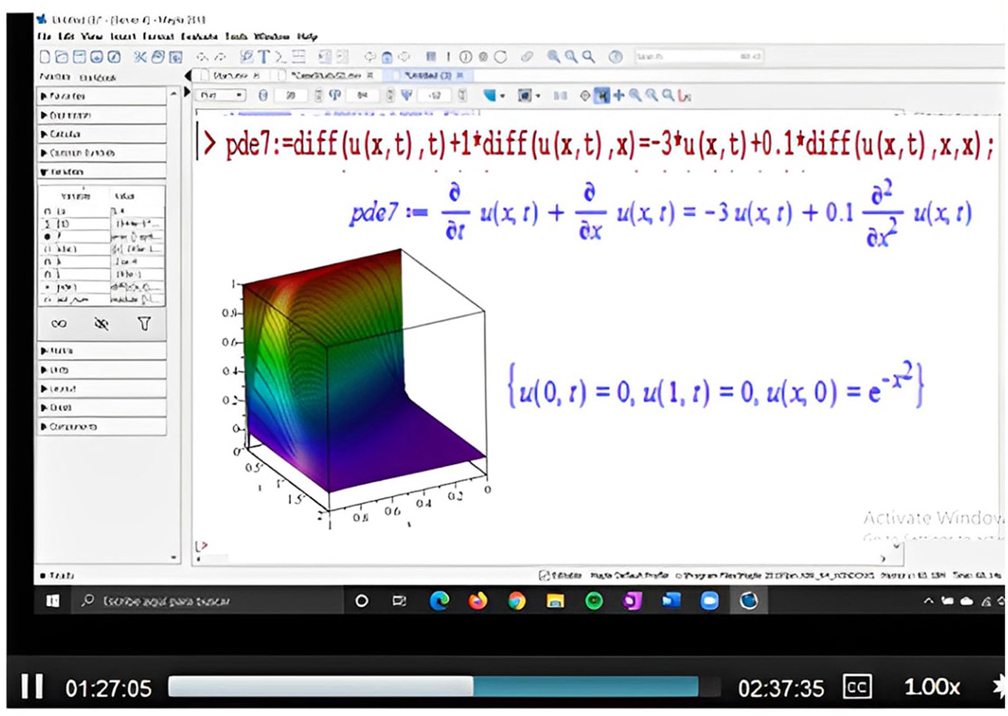This screenshot has width=1008, height=716.
Task: Click the video progress bar
Action: pos(432,687)
